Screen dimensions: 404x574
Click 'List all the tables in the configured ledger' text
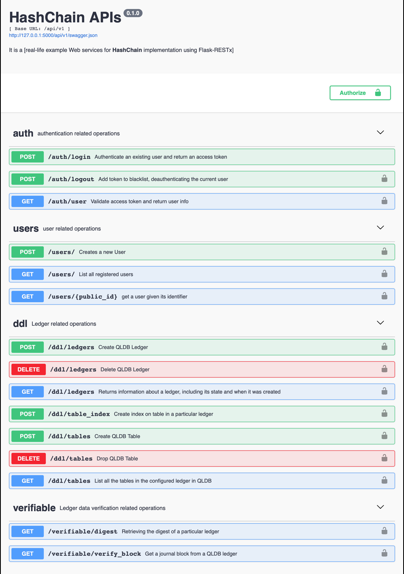(x=153, y=481)
